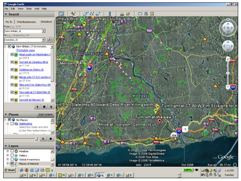Switch to Sky mode planet icon
241x181 pixels.
click(x=128, y=14)
